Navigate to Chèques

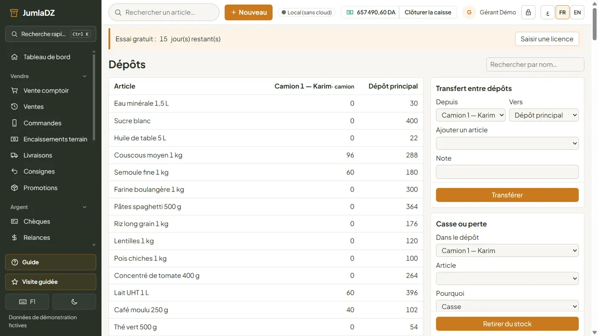48,221
